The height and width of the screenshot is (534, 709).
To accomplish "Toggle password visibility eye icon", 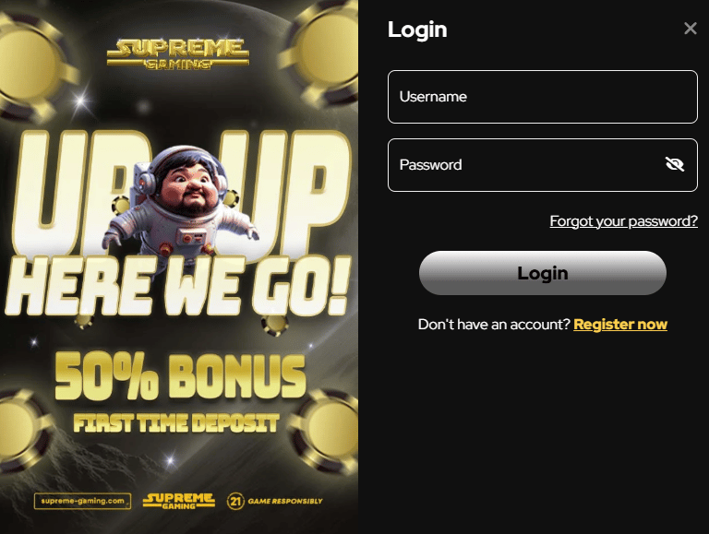I will point(675,164).
